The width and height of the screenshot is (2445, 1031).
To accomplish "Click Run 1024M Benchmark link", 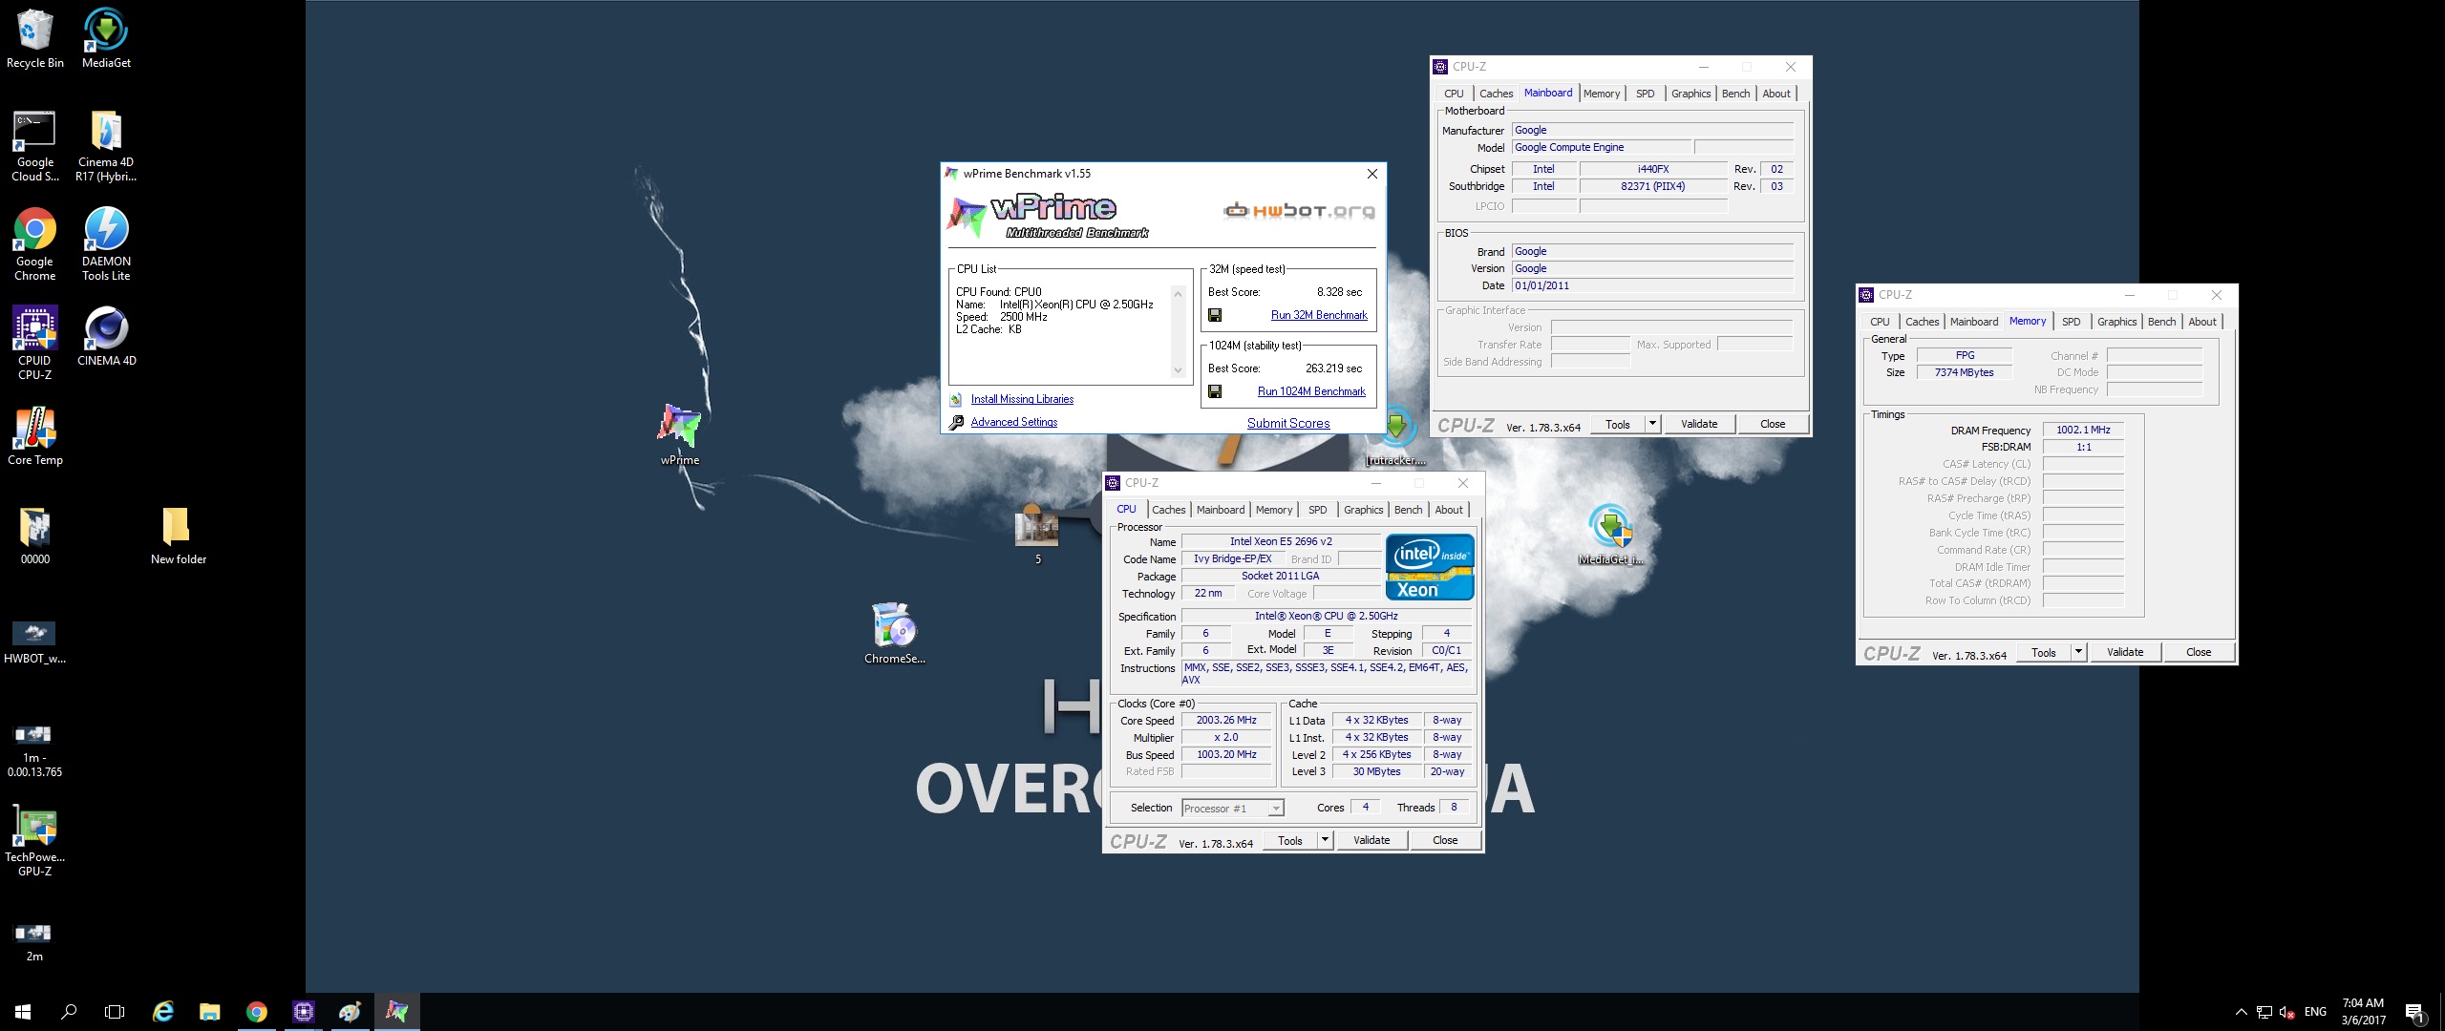I will point(1311,391).
